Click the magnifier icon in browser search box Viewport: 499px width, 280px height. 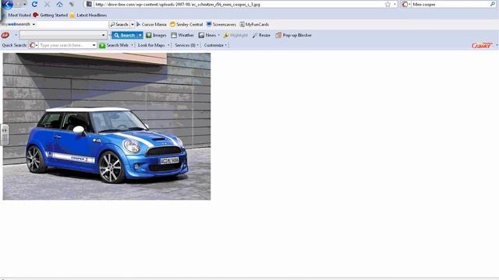click(x=493, y=4)
